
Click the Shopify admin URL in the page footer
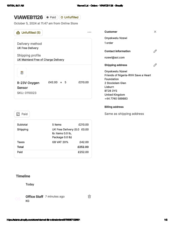pos(43,220)
